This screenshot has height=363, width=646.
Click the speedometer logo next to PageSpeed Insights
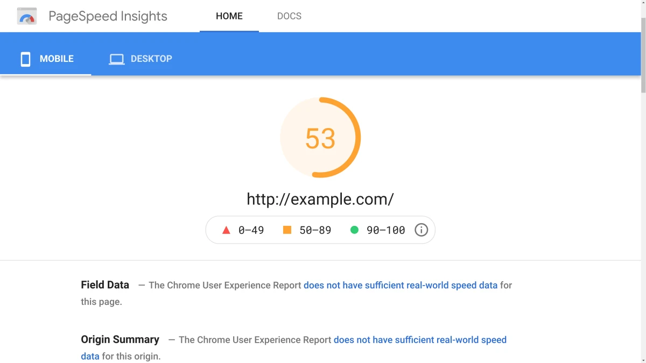(26, 16)
